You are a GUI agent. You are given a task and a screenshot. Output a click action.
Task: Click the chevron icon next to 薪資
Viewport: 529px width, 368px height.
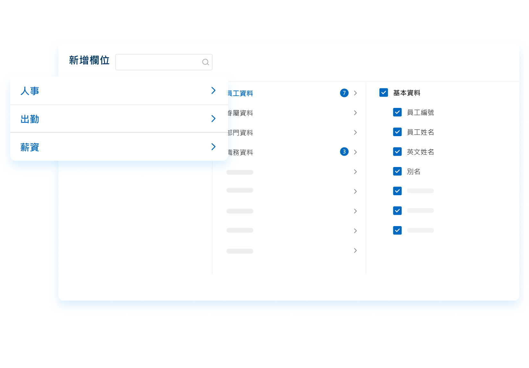213,147
